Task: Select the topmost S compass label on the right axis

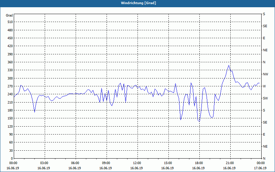Action: (264, 14)
